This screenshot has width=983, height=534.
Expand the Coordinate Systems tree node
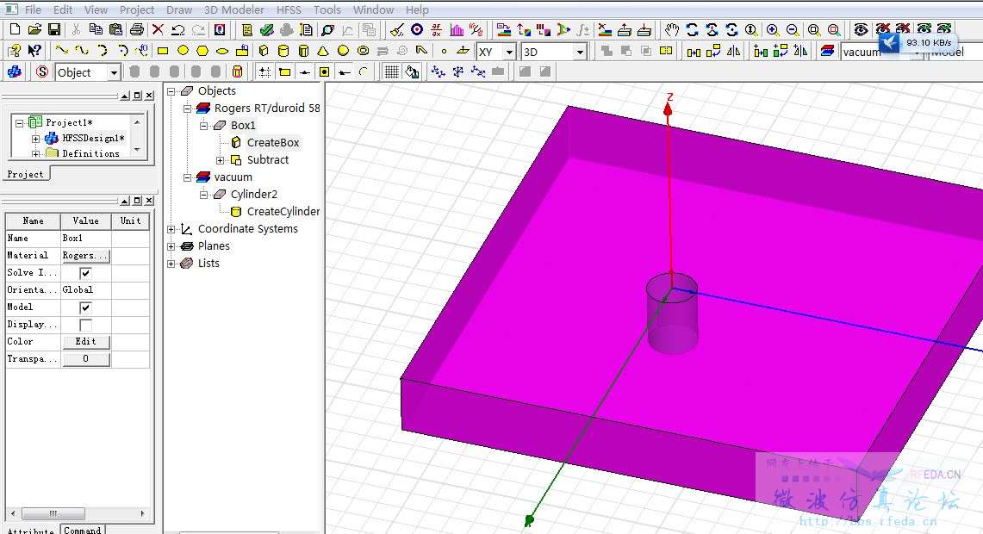tap(171, 229)
